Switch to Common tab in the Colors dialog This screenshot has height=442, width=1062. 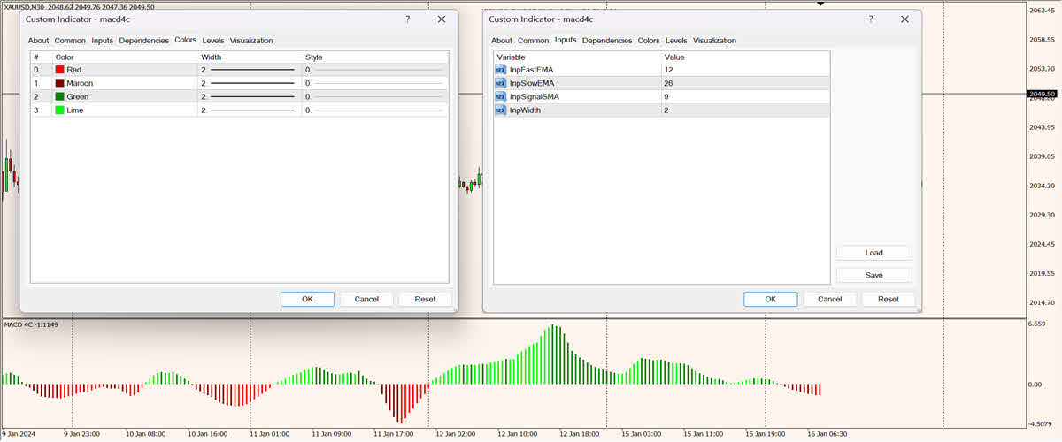tap(70, 41)
